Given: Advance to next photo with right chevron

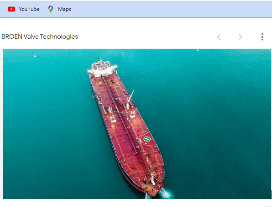Looking at the screenshot, I should (x=241, y=37).
